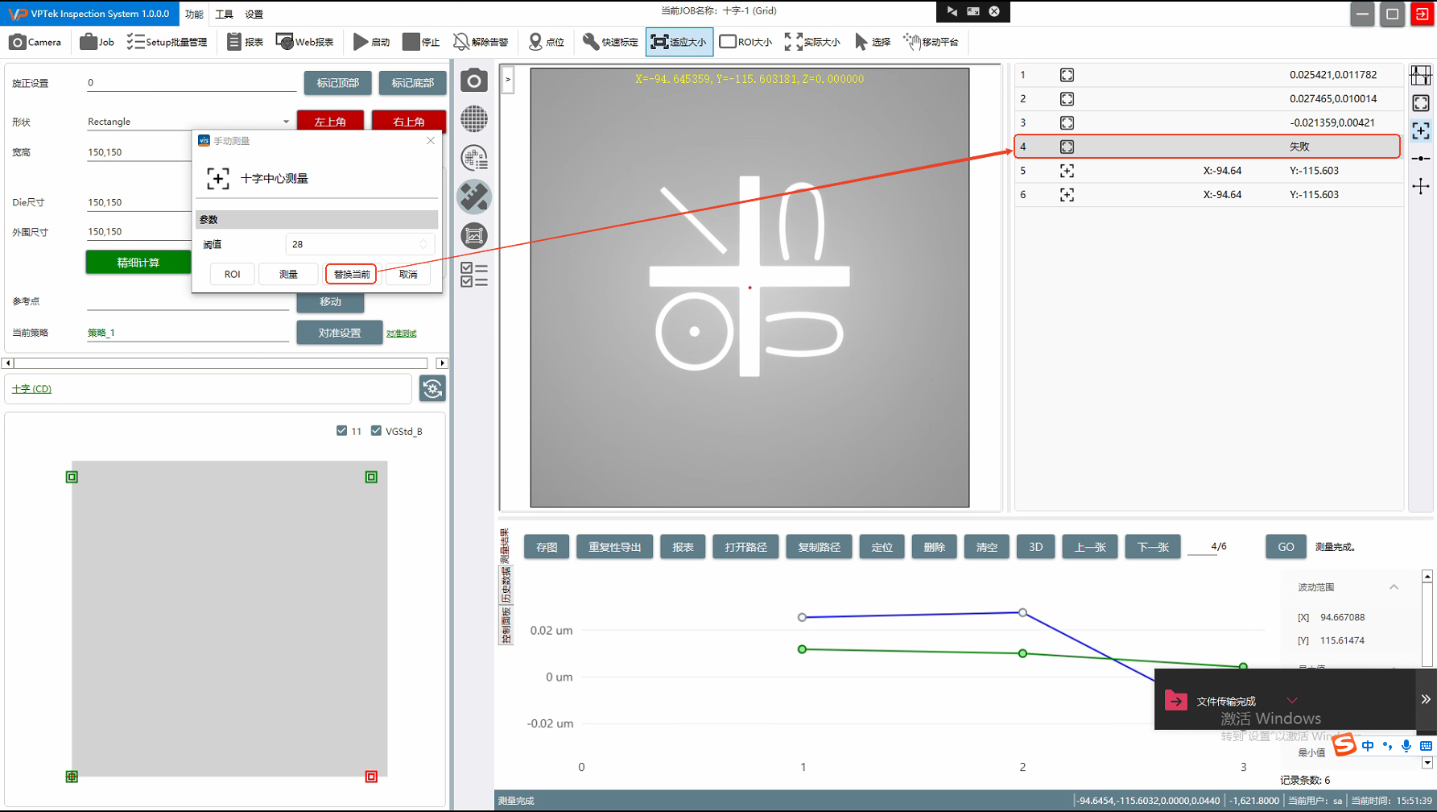Start with the 启动 play icon
This screenshot has height=812, width=1437.
pos(372,42)
